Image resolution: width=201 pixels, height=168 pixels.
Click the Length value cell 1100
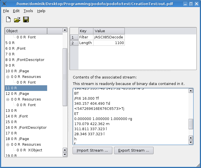pos(109,43)
